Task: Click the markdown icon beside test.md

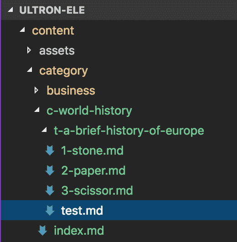Action: coord(50,210)
